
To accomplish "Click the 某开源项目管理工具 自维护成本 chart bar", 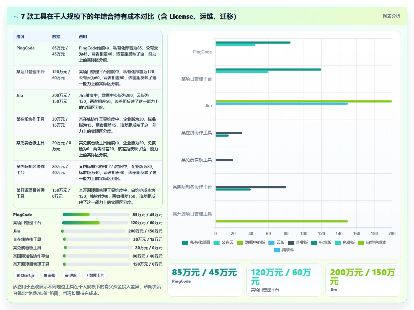I will click(281, 221).
